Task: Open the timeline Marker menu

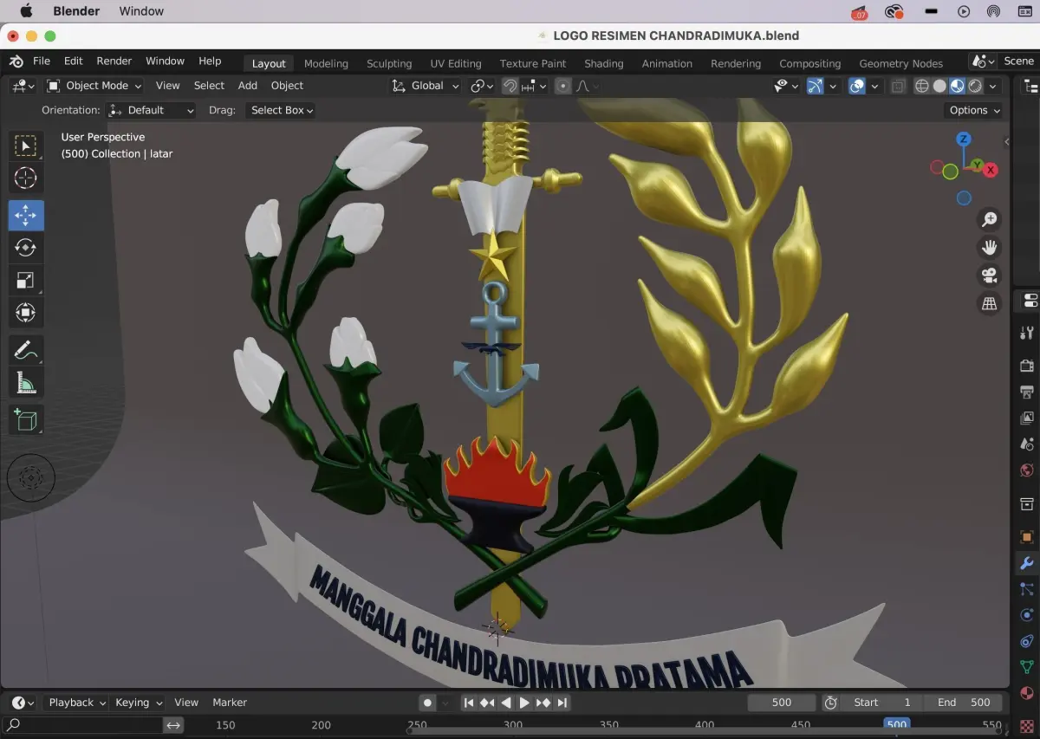Action: [230, 703]
